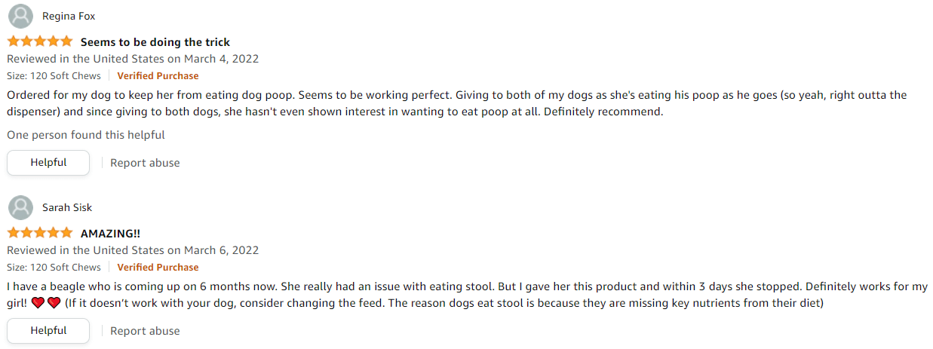The height and width of the screenshot is (349, 933).
Task: Open Regina Fox's reviewer profile name
Action: tap(69, 16)
